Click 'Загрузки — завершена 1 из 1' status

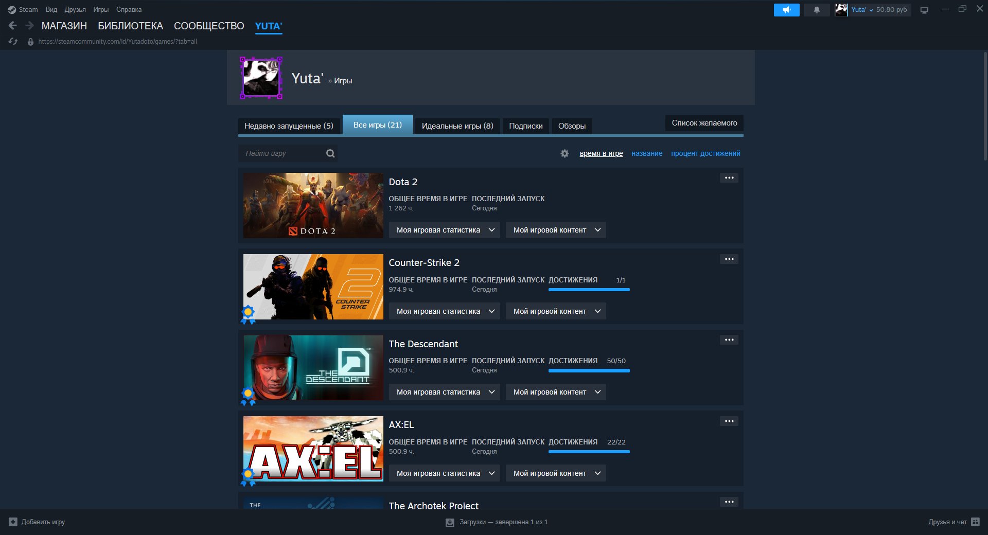coord(503,522)
